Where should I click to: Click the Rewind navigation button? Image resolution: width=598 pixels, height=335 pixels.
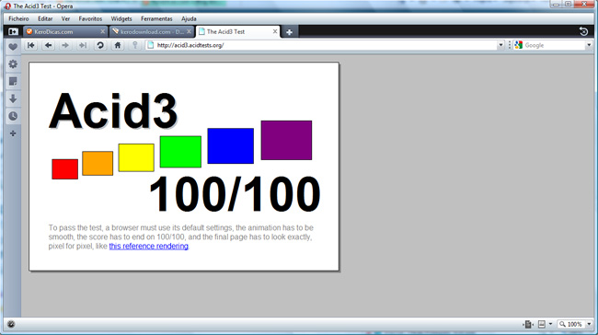(x=31, y=45)
